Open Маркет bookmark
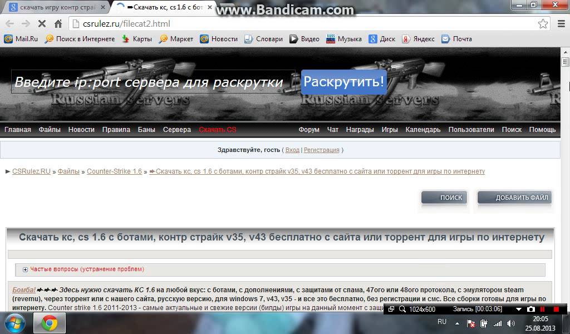The image size is (570, 334). point(176,39)
